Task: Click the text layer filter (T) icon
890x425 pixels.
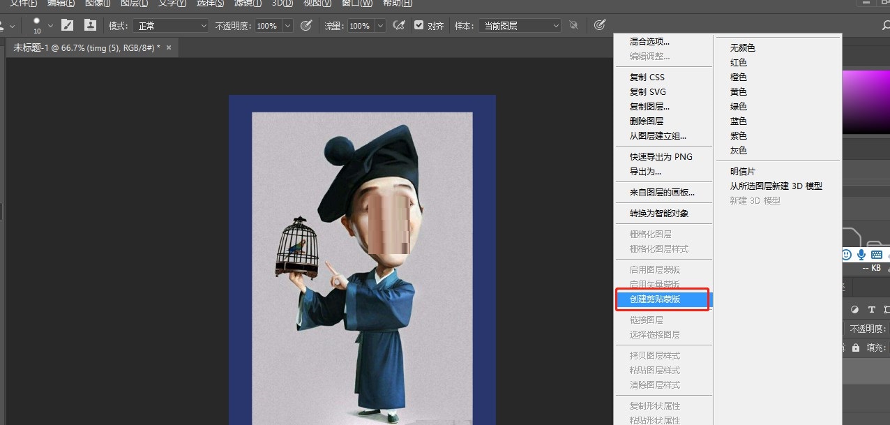Action: [871, 309]
